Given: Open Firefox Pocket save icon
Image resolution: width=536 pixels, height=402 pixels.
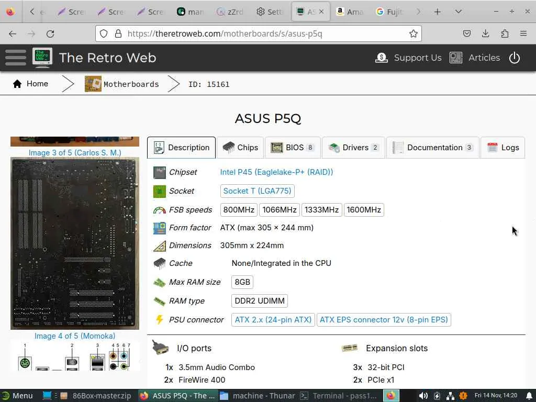Looking at the screenshot, I should 466,33.
